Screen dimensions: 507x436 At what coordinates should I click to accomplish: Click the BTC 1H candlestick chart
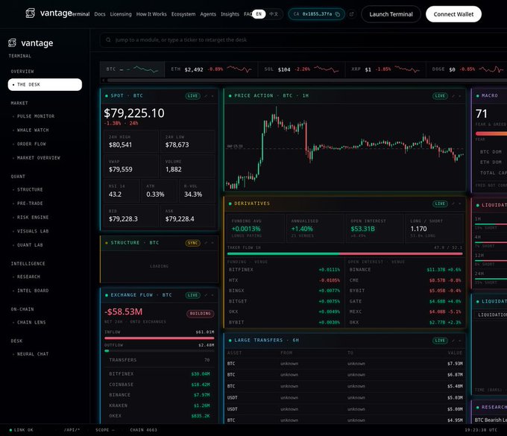tap(344, 147)
